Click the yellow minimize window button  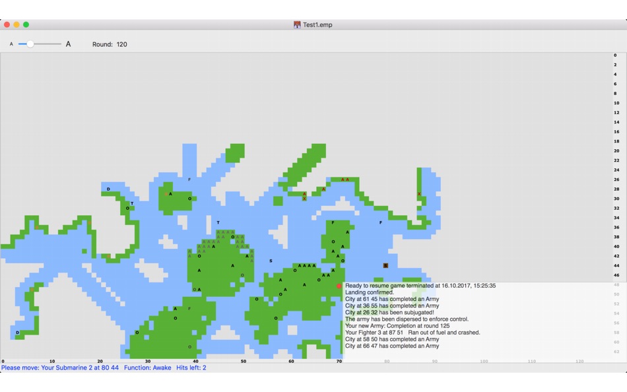[16, 25]
